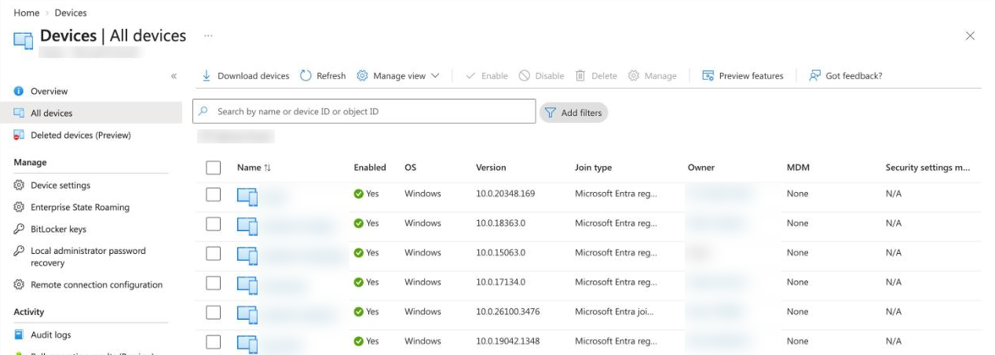This screenshot has width=995, height=355.
Task: Click Yes status in 10.0.20348.169 row
Action: point(367,194)
